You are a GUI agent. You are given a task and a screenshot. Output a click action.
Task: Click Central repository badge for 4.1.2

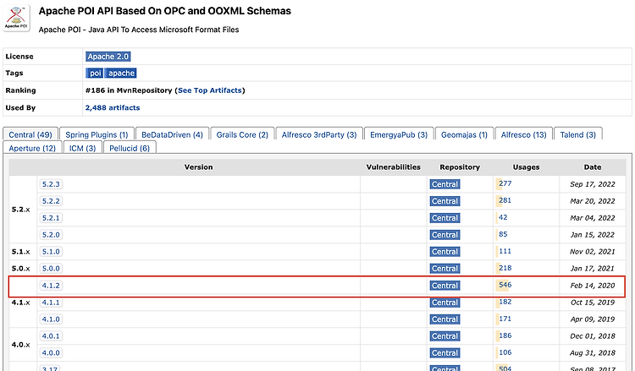tap(444, 286)
